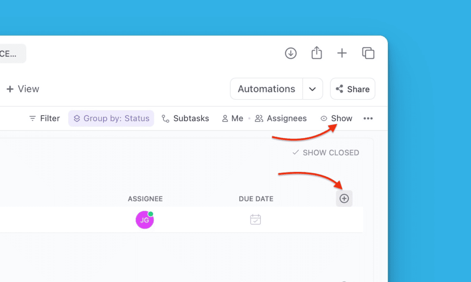
Task: Add a new view with + View
Action: 22,88
